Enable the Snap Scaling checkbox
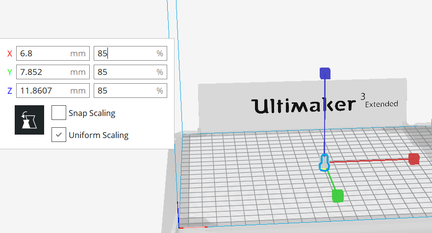This screenshot has height=233, width=432. [59, 113]
